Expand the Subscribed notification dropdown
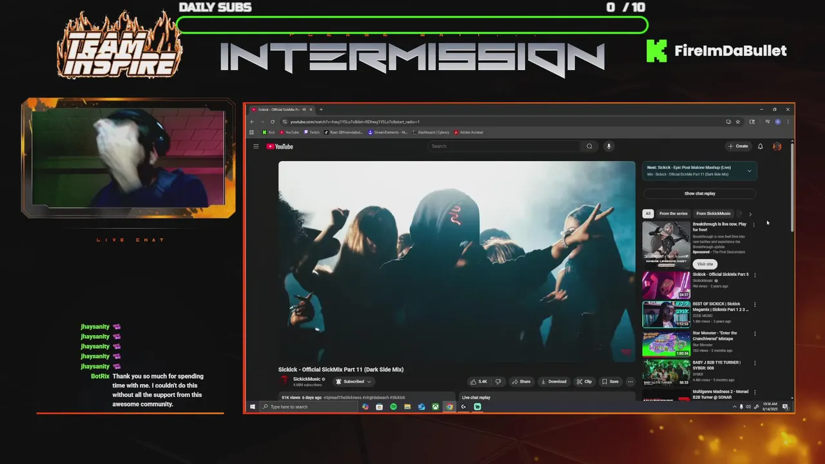The height and width of the screenshot is (464, 825). point(369,382)
